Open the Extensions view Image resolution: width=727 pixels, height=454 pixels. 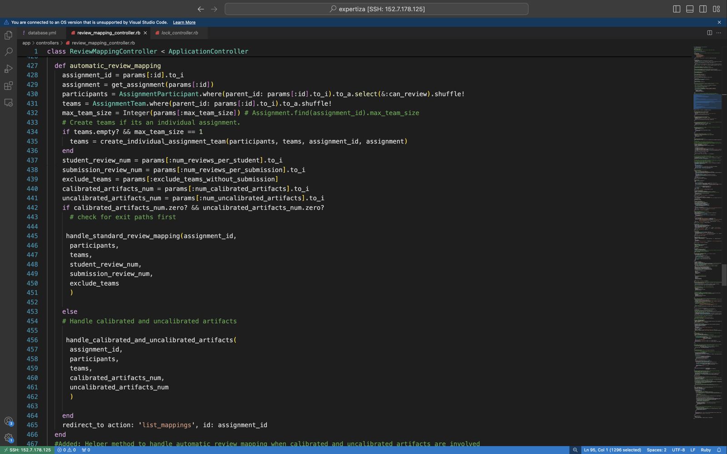tap(8, 86)
